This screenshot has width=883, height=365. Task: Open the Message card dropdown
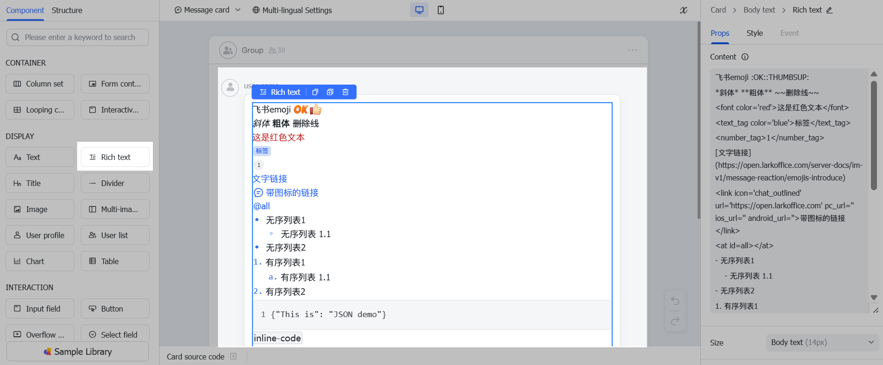pos(207,10)
